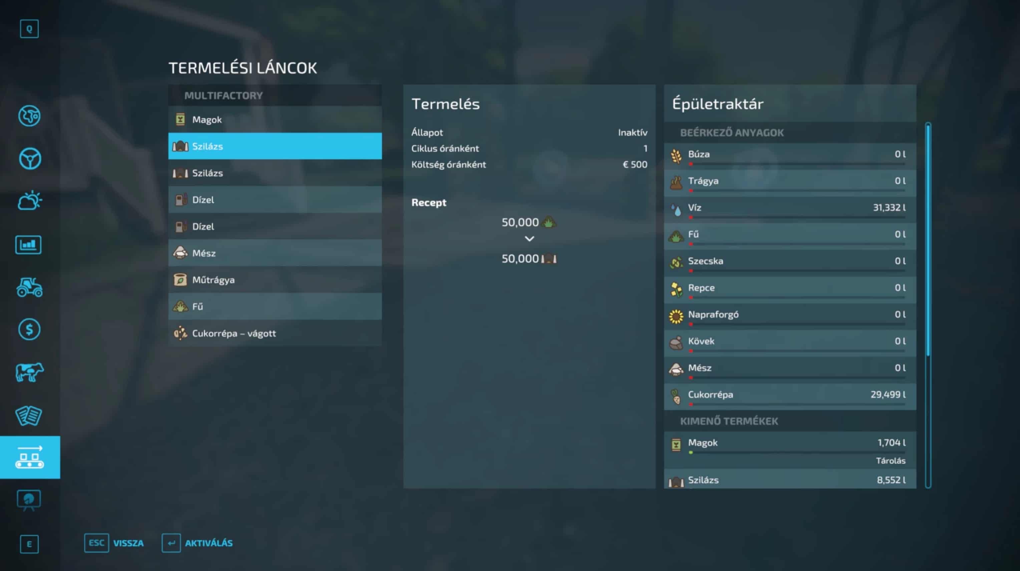Click the recipe down-arrow chevron

tap(530, 239)
